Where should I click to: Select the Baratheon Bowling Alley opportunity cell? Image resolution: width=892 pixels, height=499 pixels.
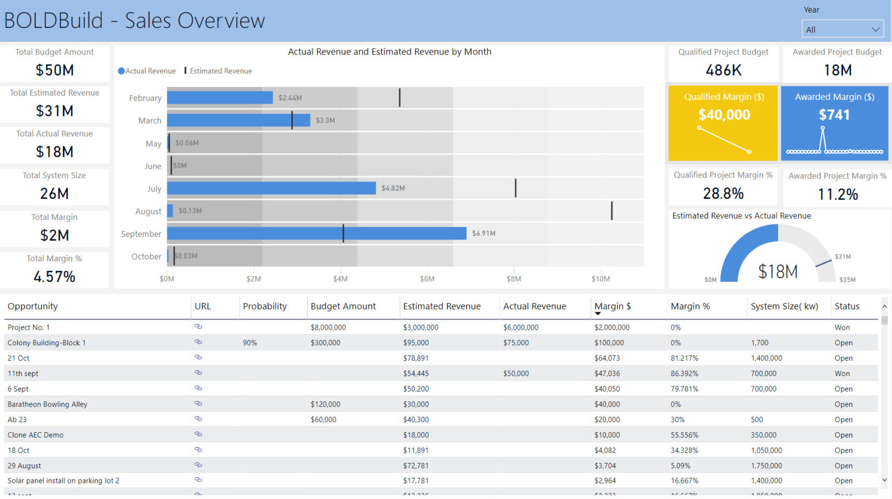47,404
